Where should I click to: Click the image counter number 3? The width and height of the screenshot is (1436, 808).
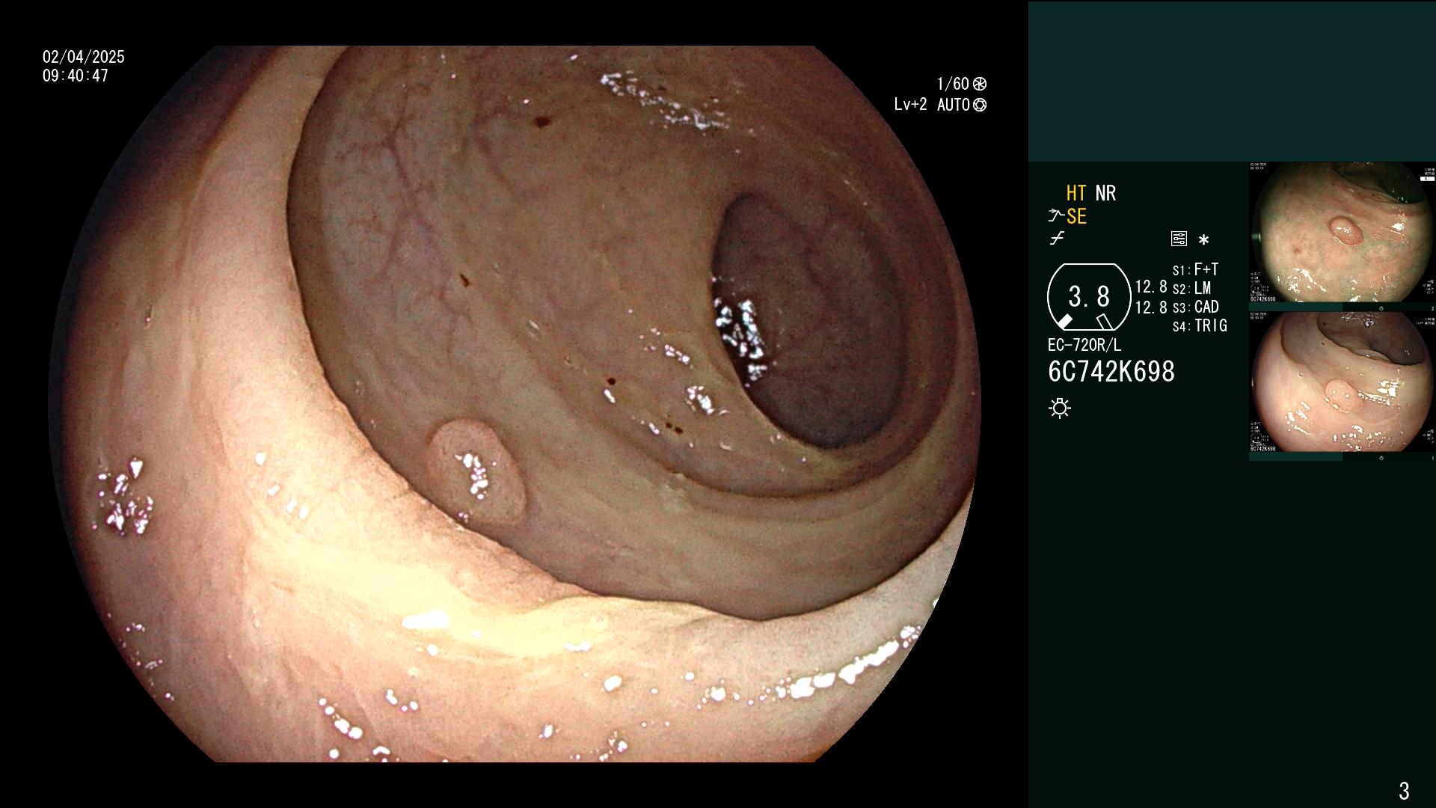coord(1404,790)
